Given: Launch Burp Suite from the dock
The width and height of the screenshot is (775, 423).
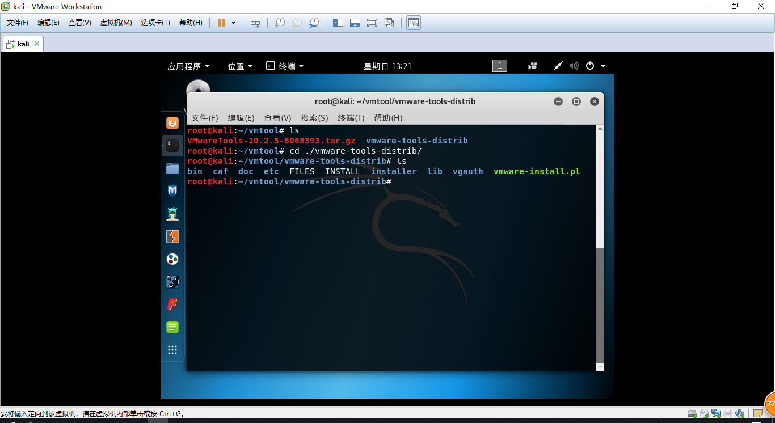Looking at the screenshot, I should tap(172, 236).
